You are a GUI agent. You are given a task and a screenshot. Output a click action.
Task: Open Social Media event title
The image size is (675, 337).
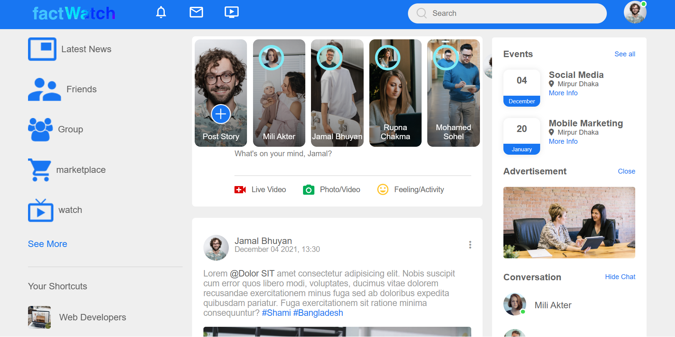pyautogui.click(x=576, y=75)
